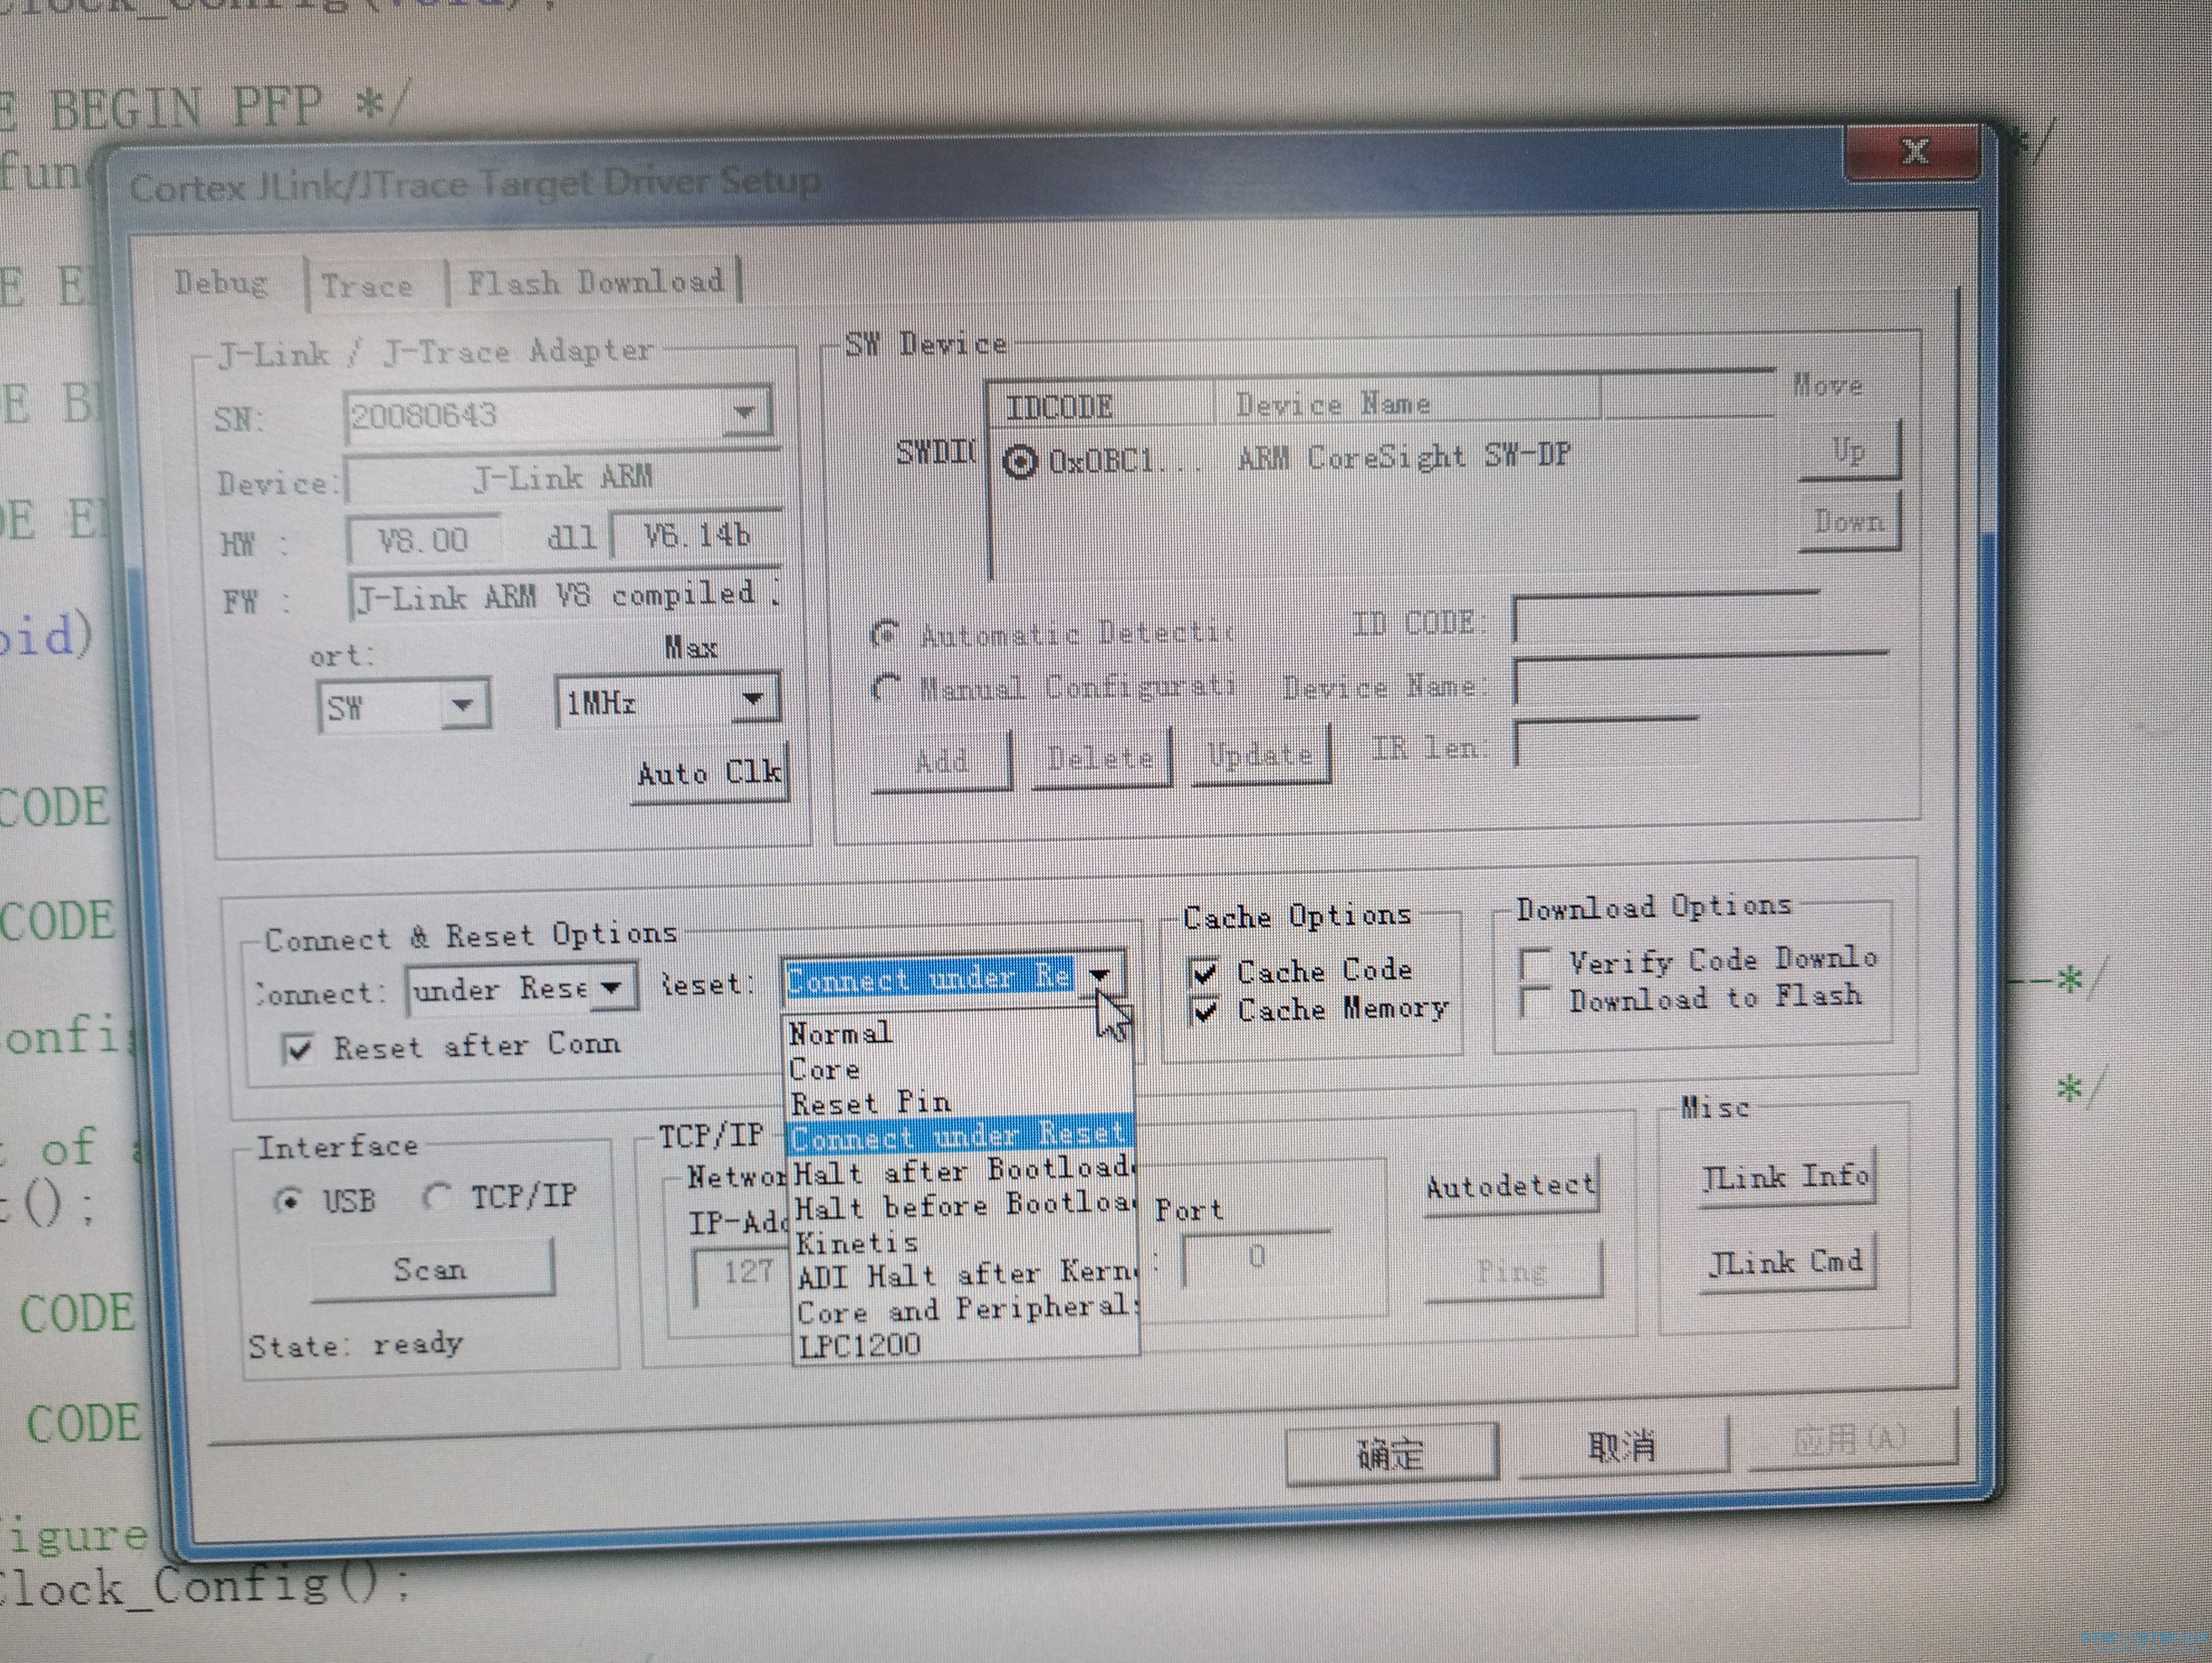
Task: Select the TCP/IP interface radio button
Action: point(436,1197)
